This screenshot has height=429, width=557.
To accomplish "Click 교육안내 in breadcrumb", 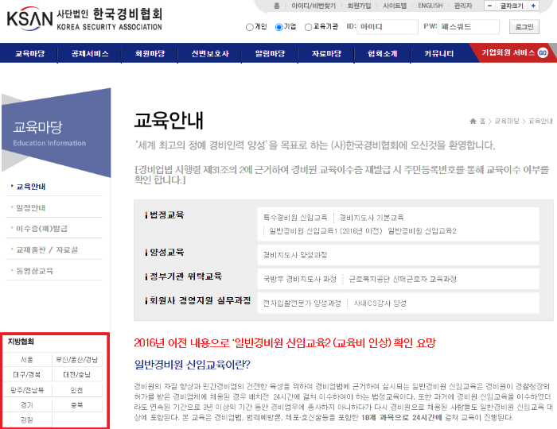I will 540,122.
